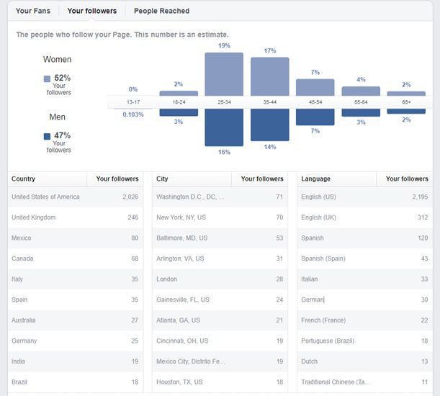The height and width of the screenshot is (396, 440).
Task: Click the Men dark blue legend swatch
Action: (x=47, y=135)
